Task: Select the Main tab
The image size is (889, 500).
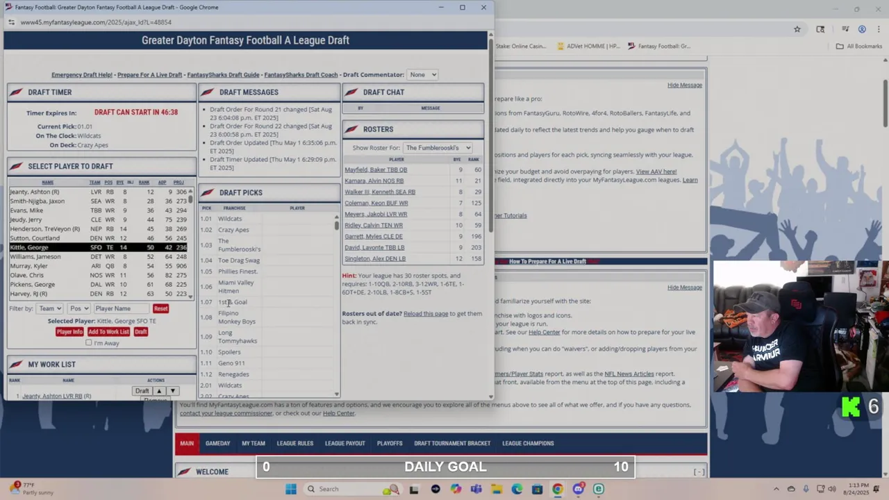Action: [x=187, y=443]
